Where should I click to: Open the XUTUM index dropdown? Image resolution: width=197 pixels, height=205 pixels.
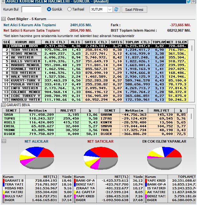[110, 10]
